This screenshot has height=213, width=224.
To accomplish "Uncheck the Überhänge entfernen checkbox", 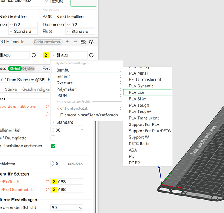I will [x=53, y=146].
